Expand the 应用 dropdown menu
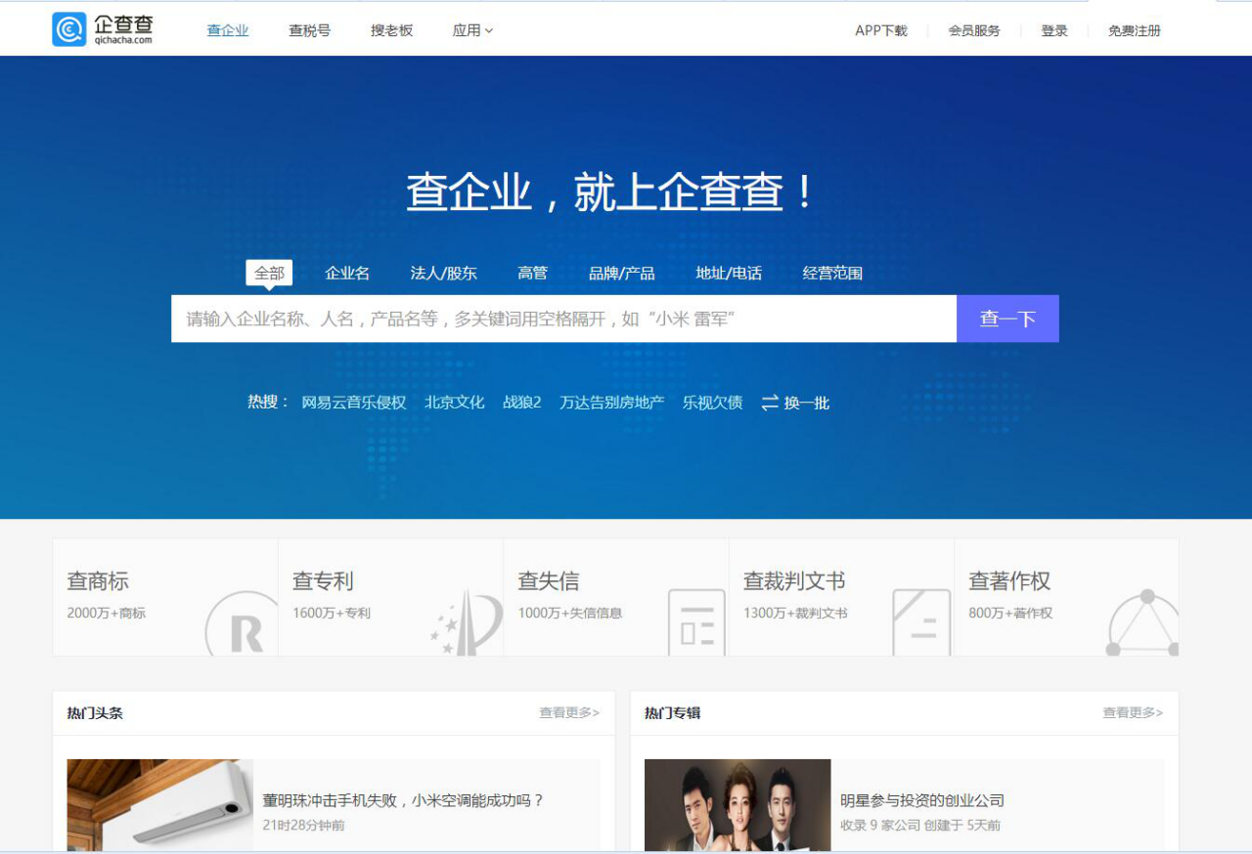Screen dimensions: 1252x854 pyautogui.click(x=472, y=30)
